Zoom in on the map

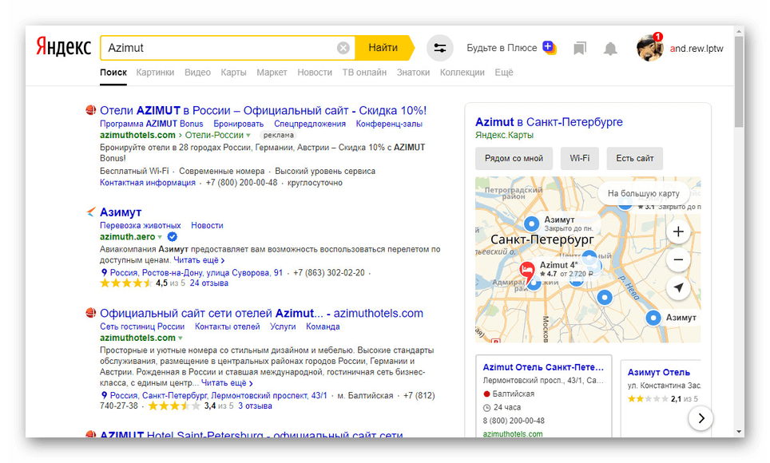[x=678, y=232]
